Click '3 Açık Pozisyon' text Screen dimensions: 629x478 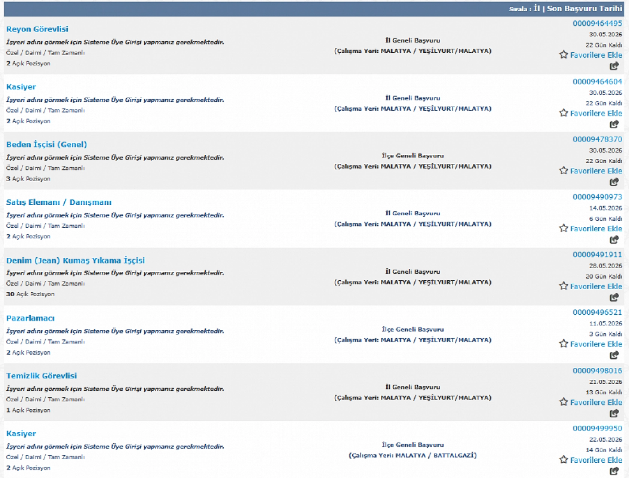(x=28, y=179)
